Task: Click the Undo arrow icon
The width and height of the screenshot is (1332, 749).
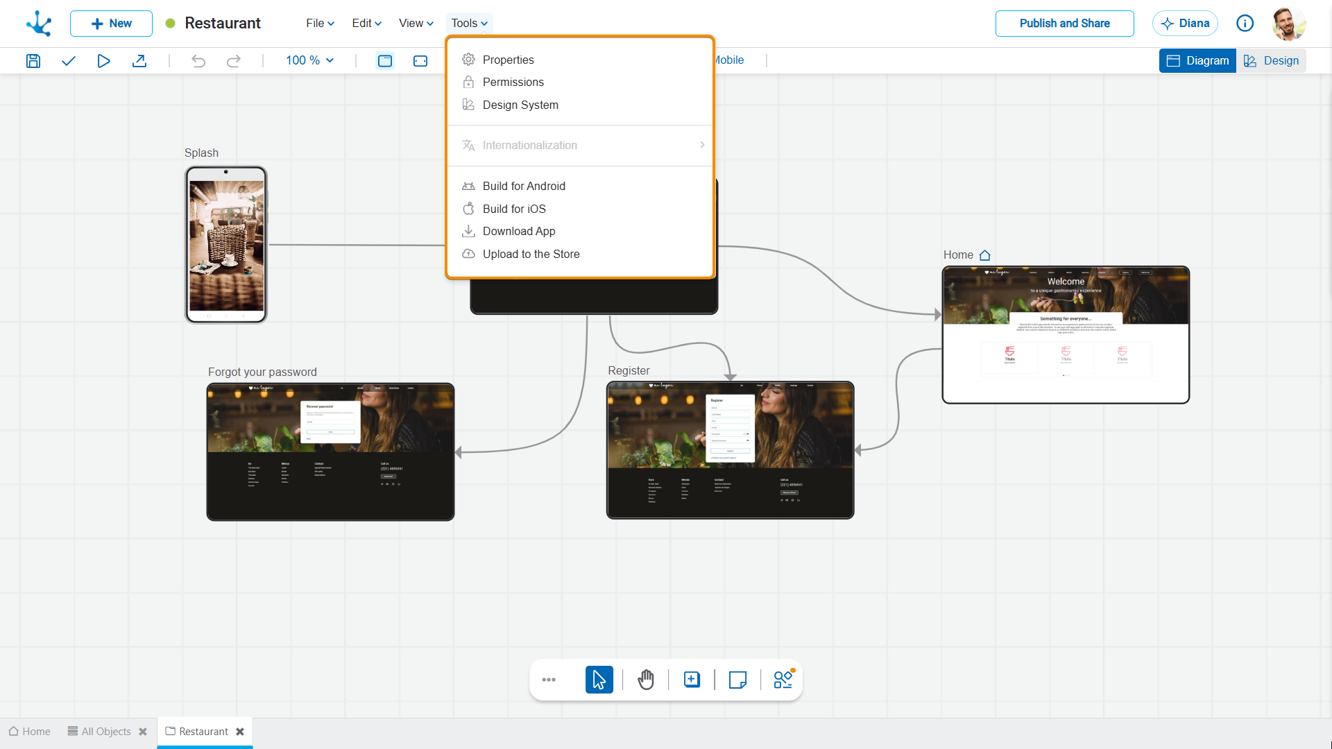Action: coord(198,61)
